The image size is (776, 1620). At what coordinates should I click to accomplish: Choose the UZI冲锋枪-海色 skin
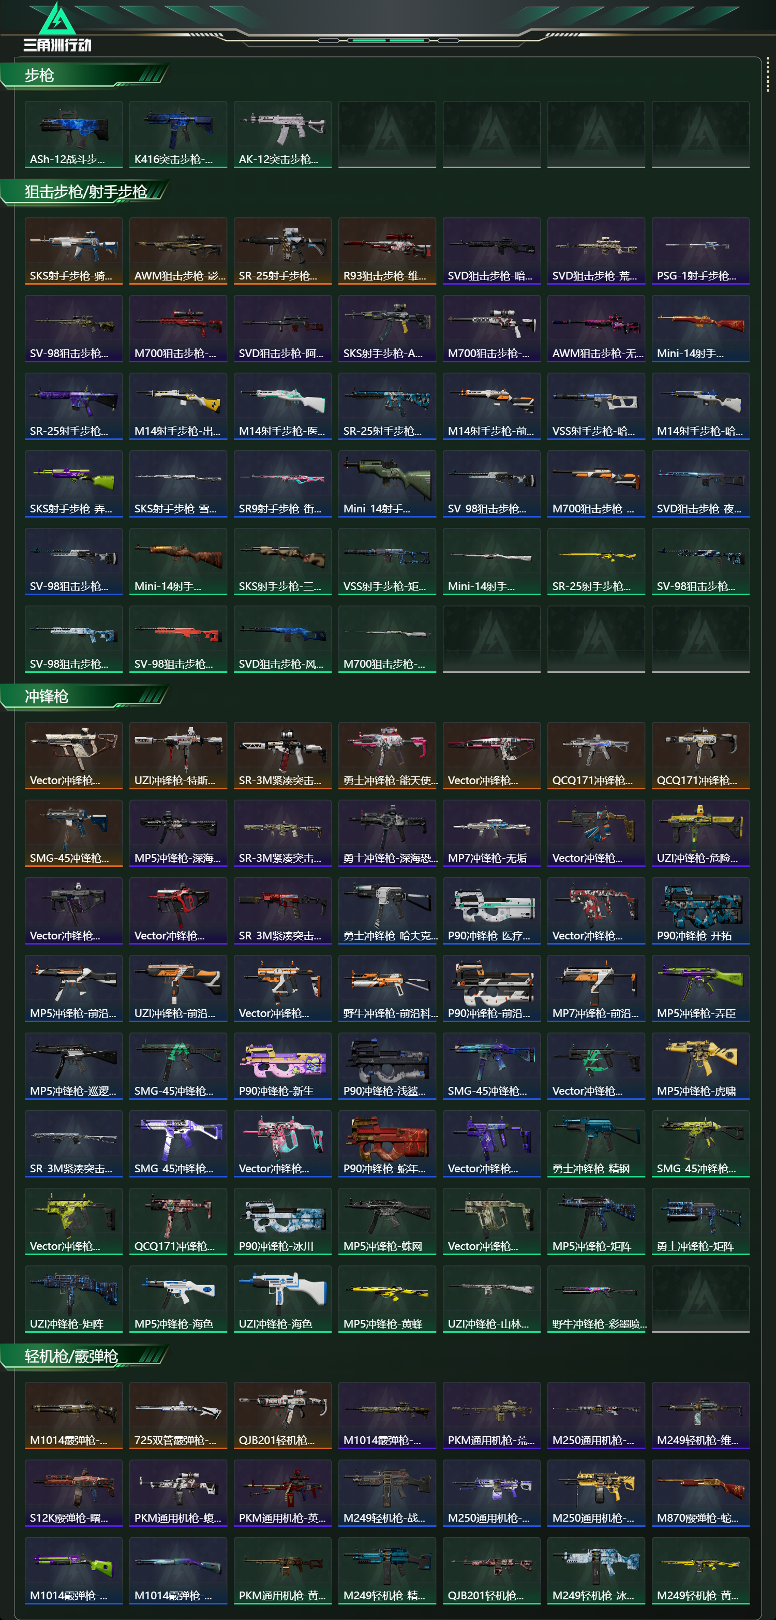[x=283, y=1299]
